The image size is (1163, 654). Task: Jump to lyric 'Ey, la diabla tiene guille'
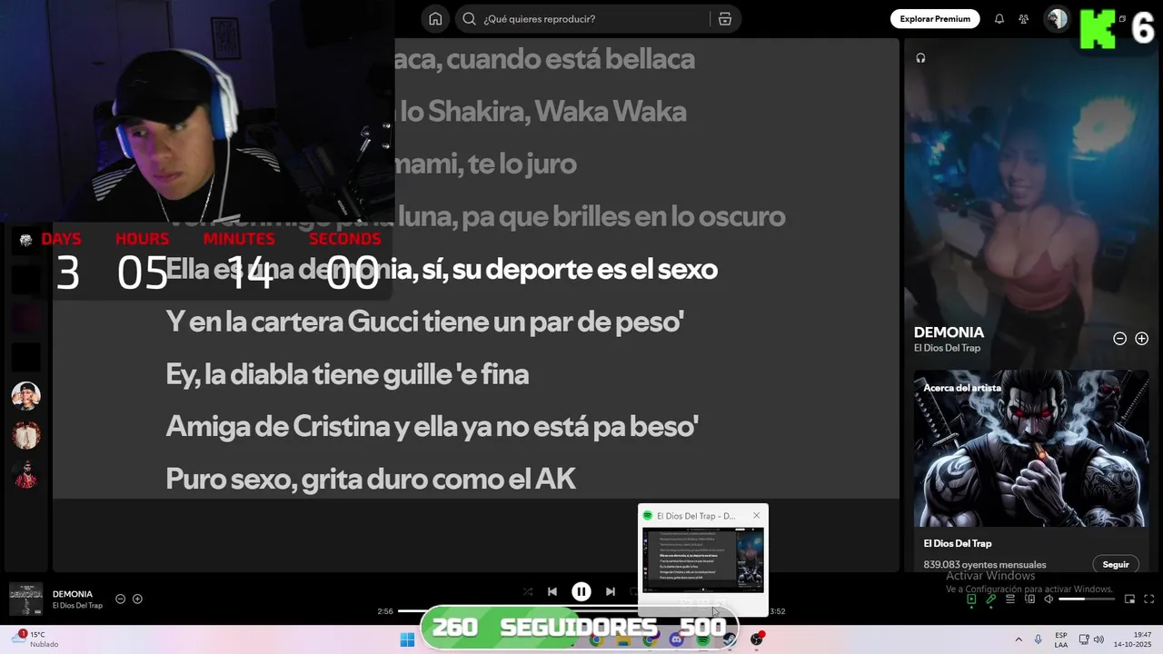tap(347, 374)
